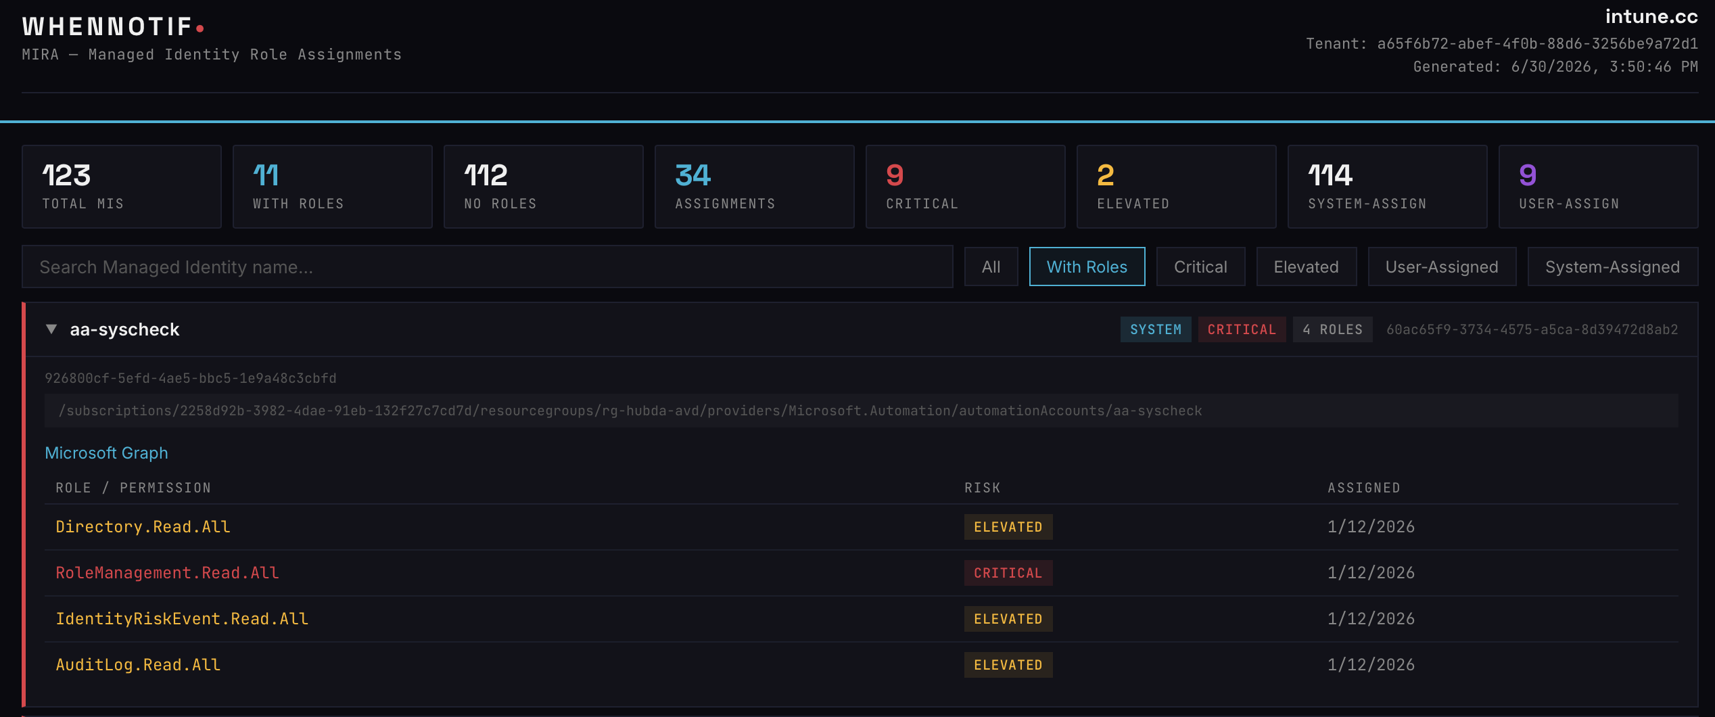
Task: Click the 9 User-Assign card
Action: coord(1599,187)
